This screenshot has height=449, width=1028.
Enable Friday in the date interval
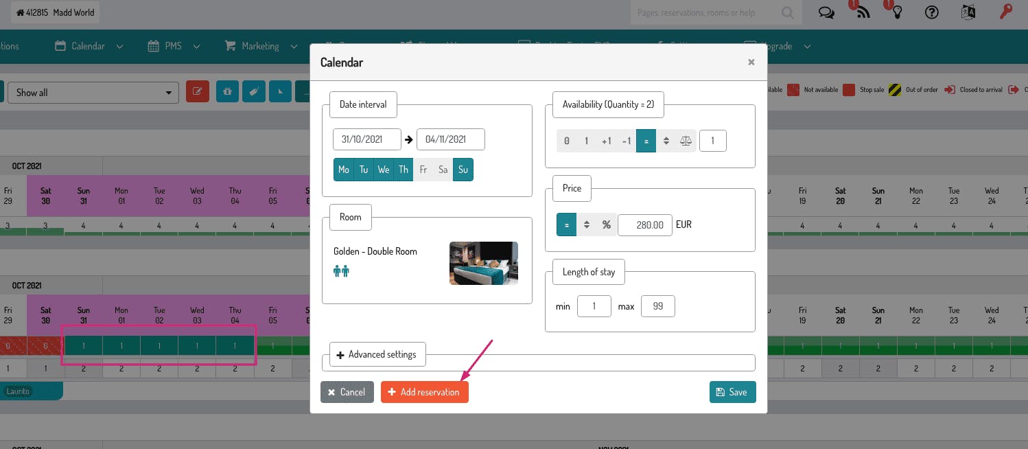423,170
